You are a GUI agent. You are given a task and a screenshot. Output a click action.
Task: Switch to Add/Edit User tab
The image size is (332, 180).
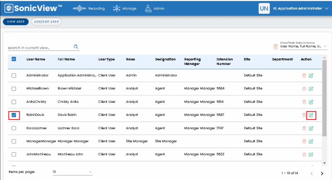[47, 22]
